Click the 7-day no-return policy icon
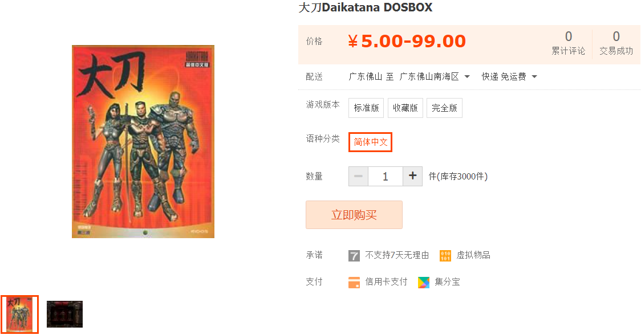The width and height of the screenshot is (641, 335). tap(354, 256)
